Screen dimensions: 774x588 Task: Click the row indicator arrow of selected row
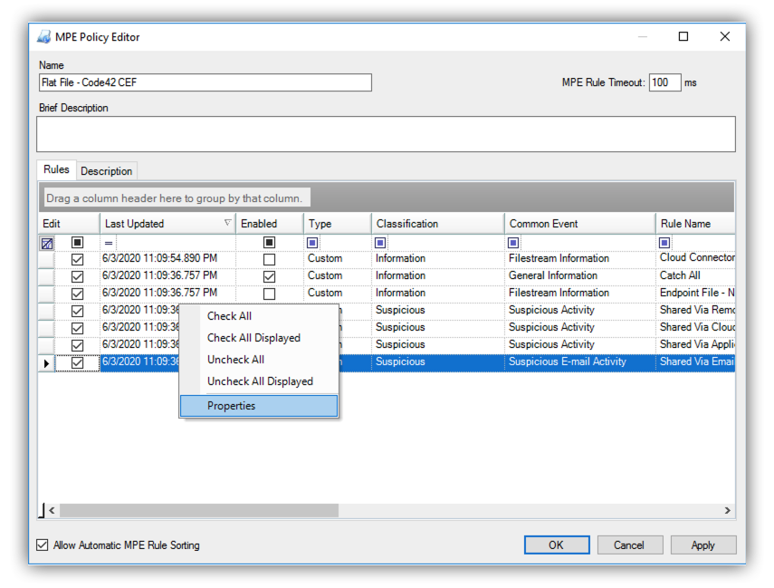coord(46,362)
